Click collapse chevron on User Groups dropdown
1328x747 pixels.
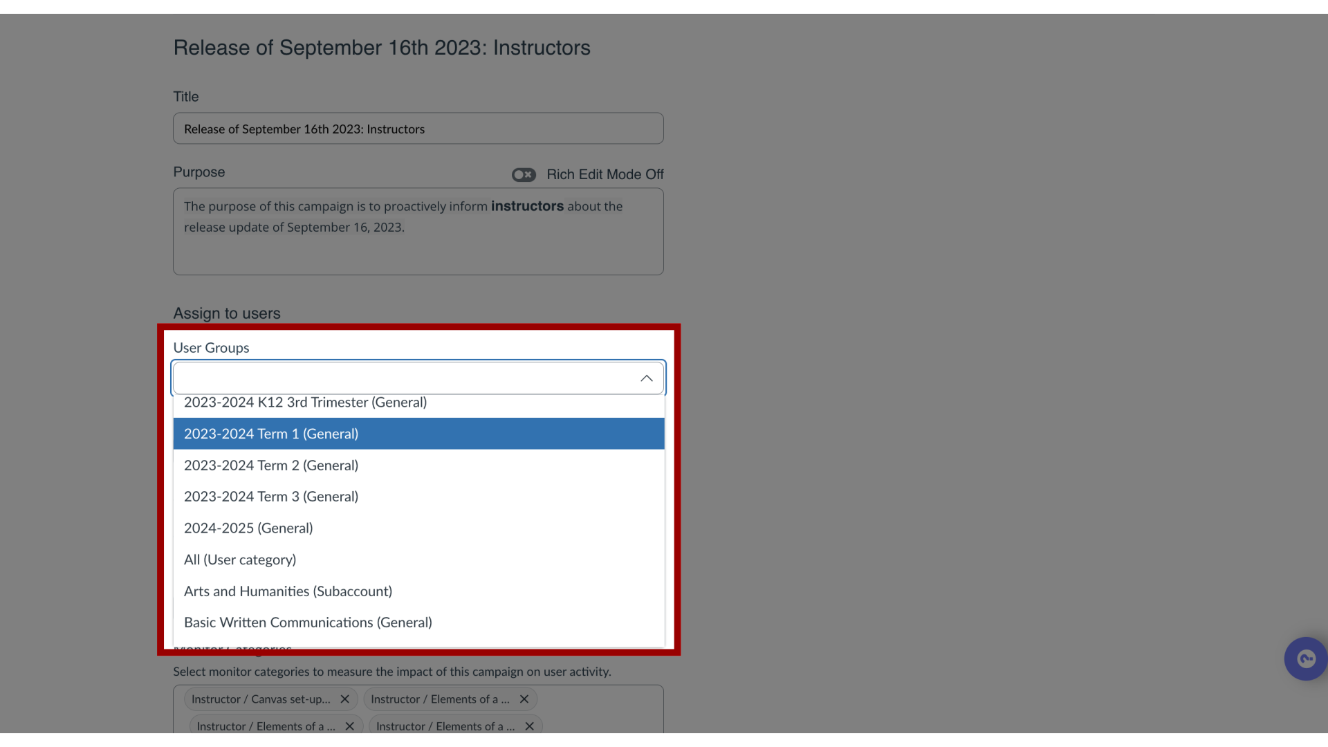[646, 378]
